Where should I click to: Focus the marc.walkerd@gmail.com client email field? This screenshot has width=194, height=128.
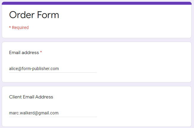[53, 113]
